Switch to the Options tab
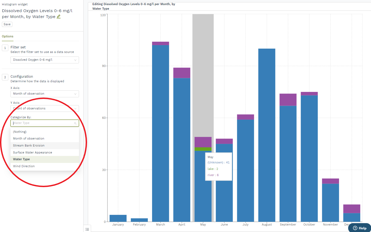371x232 pixels. [8, 36]
